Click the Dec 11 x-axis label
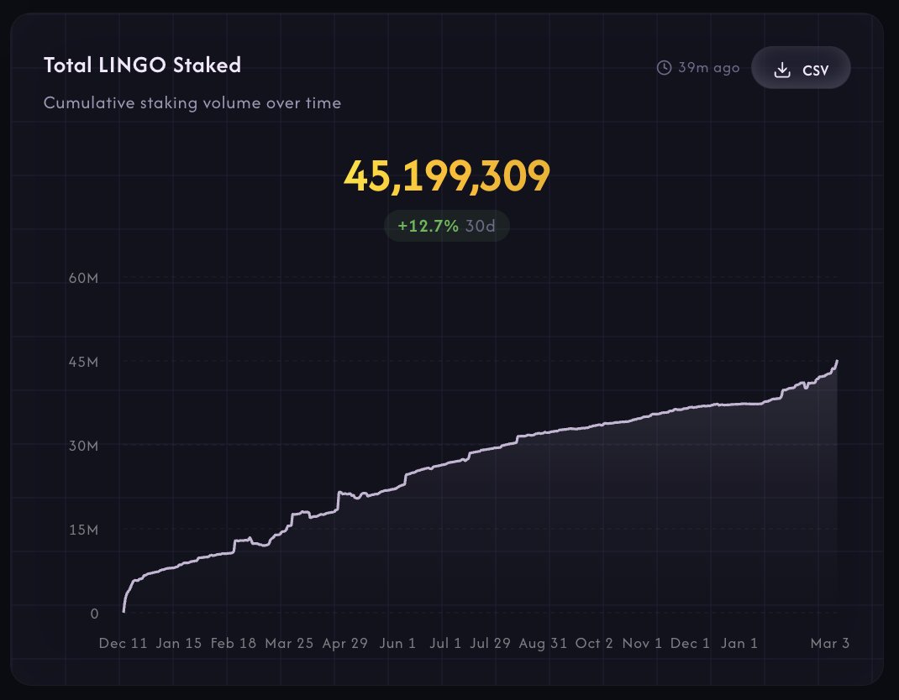The image size is (899, 700). click(x=124, y=643)
